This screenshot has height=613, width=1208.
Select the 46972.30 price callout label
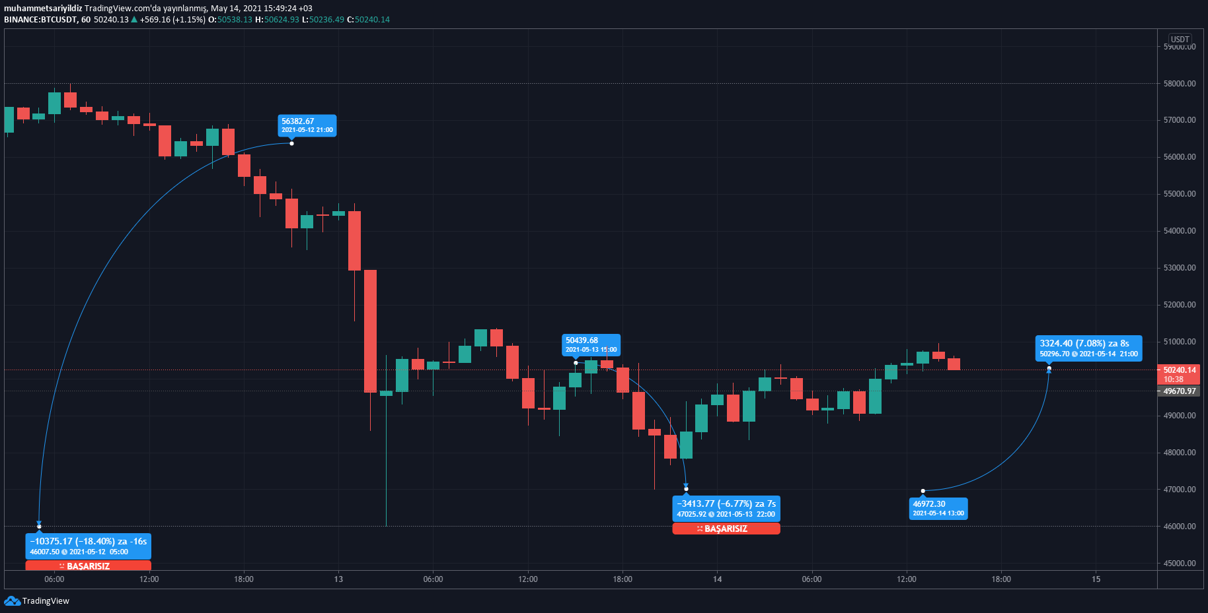(938, 508)
